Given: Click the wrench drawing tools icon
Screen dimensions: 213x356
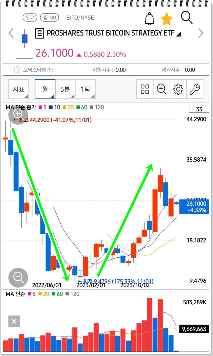Looking at the screenshot, I should [x=194, y=89].
